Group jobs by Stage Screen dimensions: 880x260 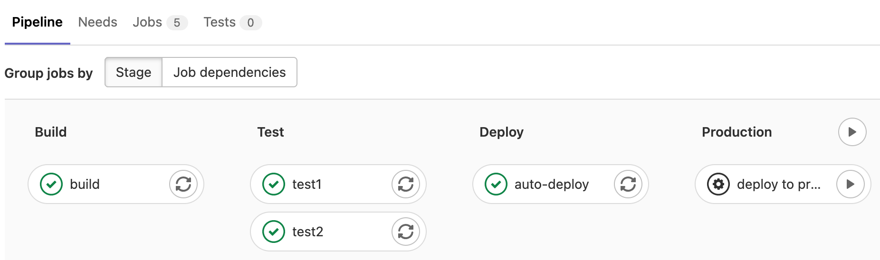click(134, 72)
